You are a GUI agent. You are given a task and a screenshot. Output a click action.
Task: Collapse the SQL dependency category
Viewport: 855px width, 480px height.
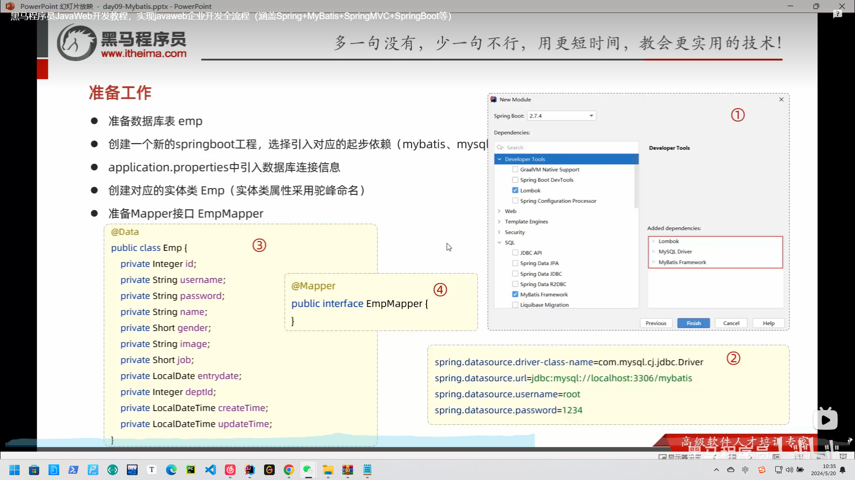(499, 242)
